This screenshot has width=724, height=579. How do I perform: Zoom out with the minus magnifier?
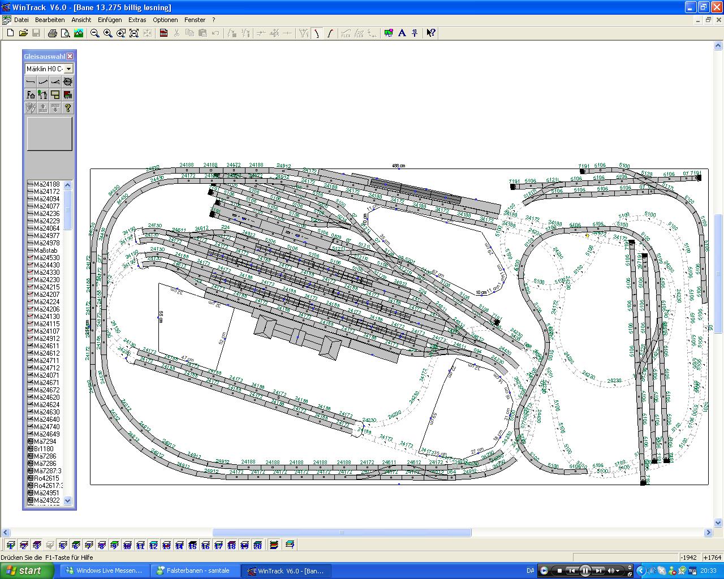click(95, 33)
